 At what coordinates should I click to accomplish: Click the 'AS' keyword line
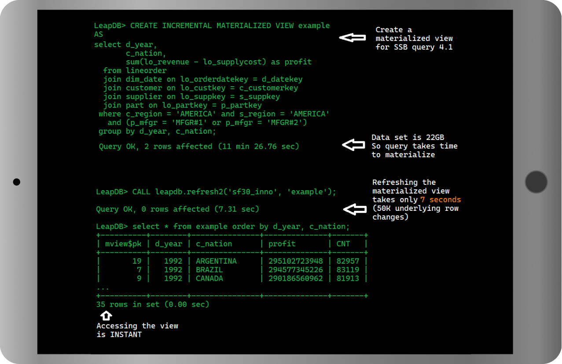pyautogui.click(x=99, y=34)
